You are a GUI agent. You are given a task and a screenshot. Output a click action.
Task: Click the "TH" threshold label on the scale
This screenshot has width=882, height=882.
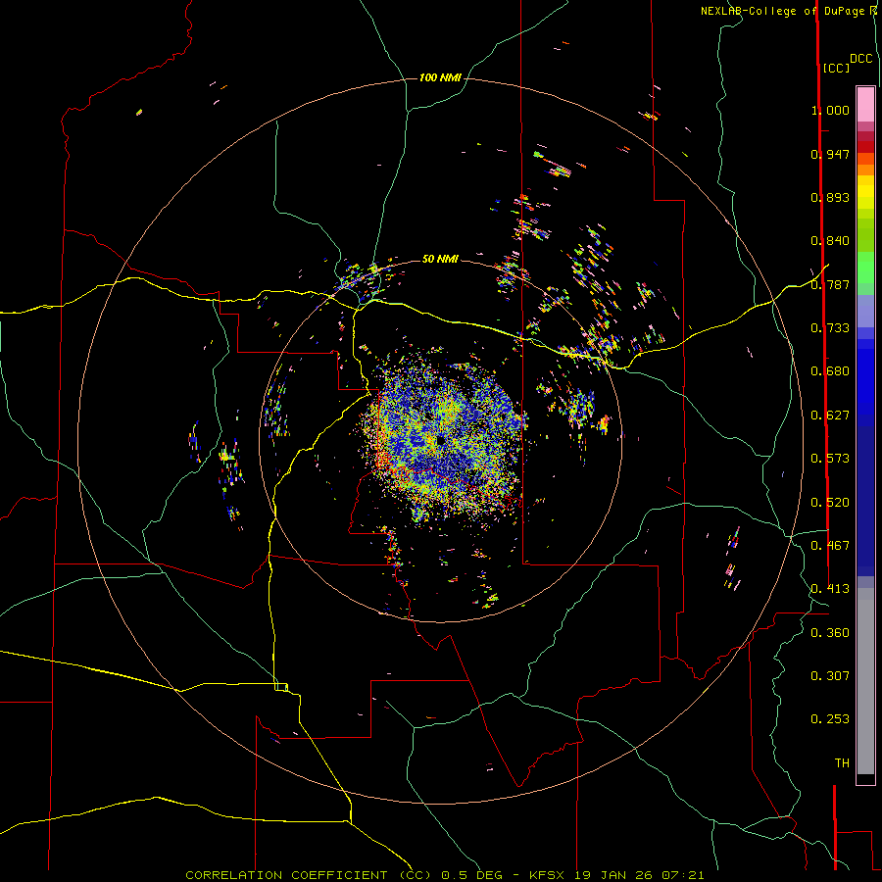[x=842, y=763]
